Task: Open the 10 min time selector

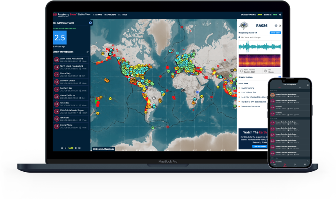Action: (271, 71)
